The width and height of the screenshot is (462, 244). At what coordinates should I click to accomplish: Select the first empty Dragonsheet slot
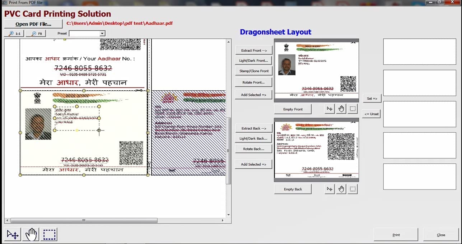tap(420, 52)
